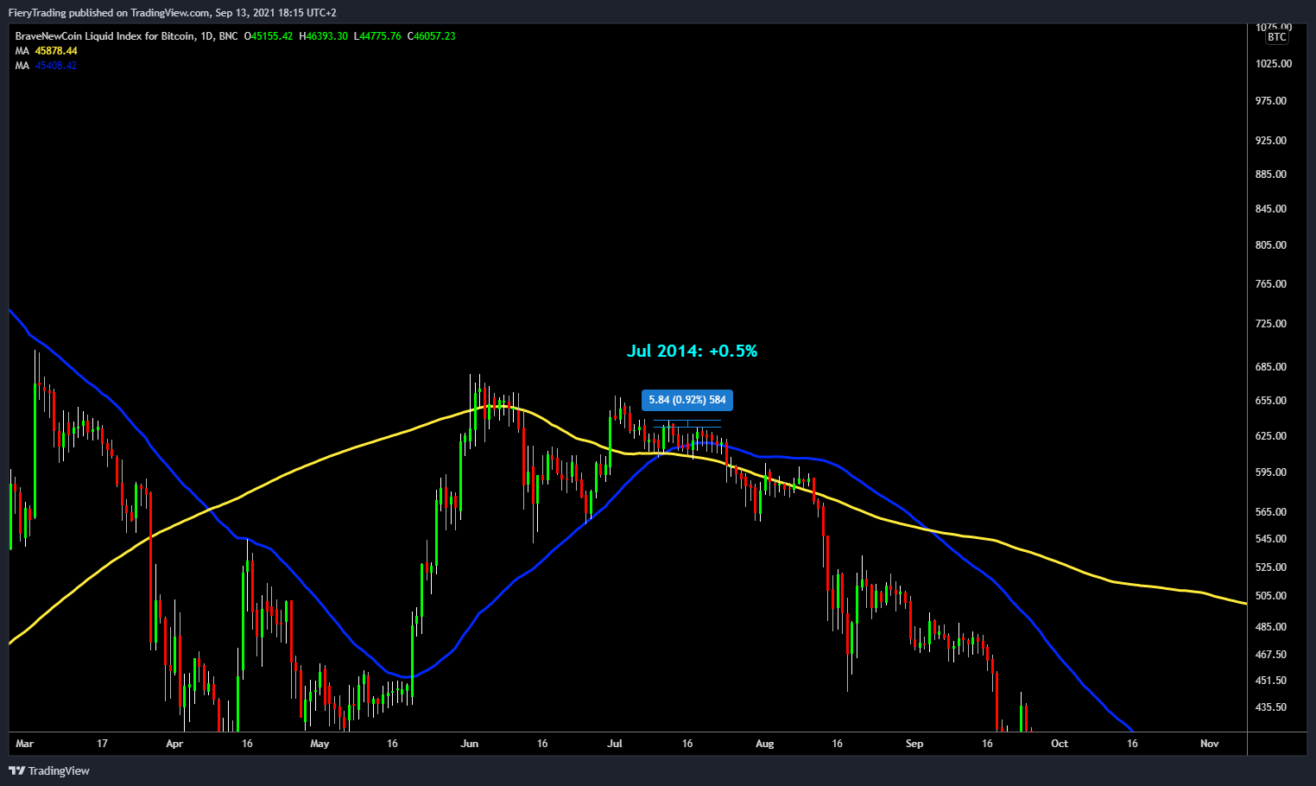Click the close value C46057.23
Image resolution: width=1316 pixels, height=786 pixels.
[432, 36]
